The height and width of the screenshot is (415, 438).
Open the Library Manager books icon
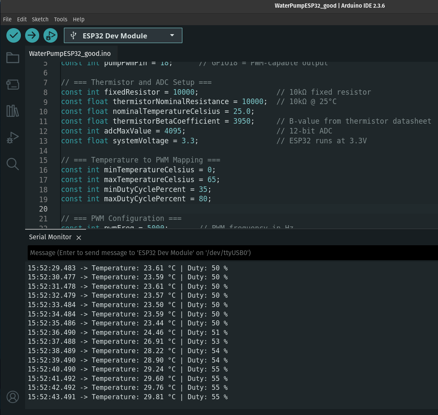[x=13, y=111]
